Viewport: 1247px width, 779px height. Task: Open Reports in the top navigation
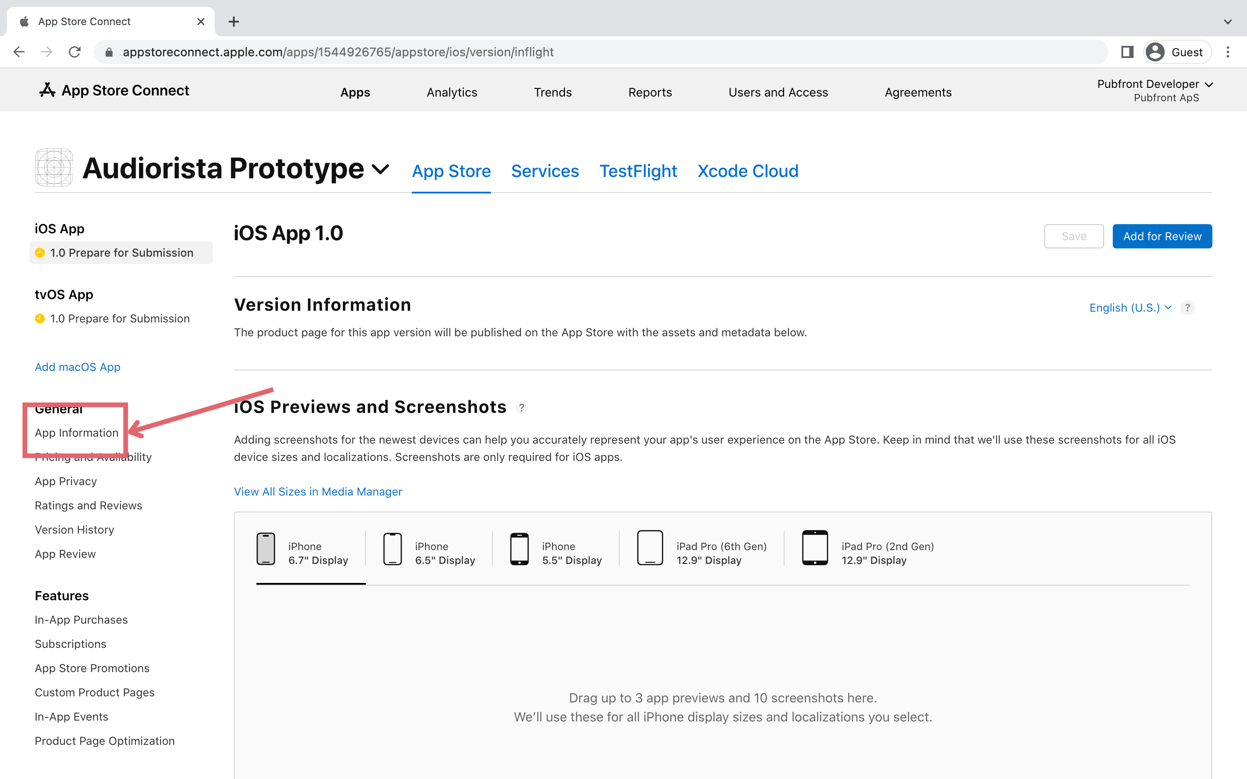pos(650,92)
